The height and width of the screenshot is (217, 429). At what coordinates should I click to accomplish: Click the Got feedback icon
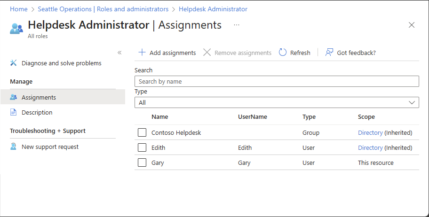coord(329,53)
